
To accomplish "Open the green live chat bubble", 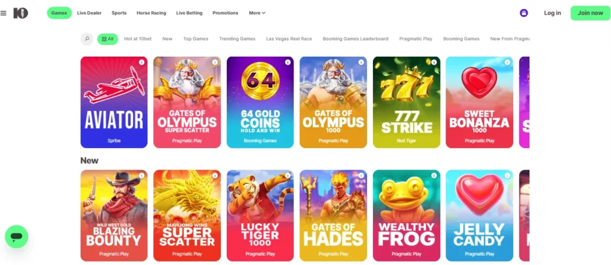I will 16,236.
